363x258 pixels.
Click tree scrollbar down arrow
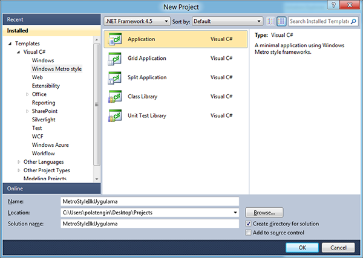(x=97, y=179)
